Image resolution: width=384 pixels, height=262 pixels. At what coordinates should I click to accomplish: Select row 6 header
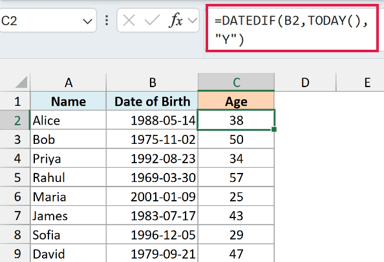15,196
